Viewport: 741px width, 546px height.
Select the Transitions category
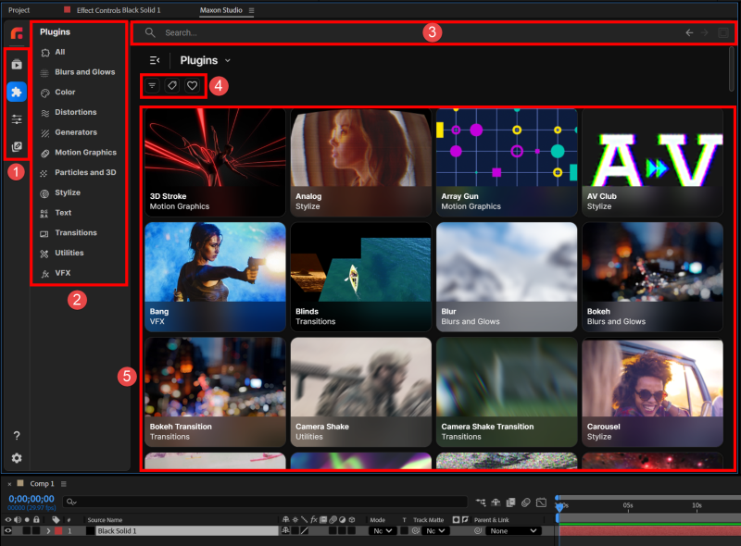point(75,233)
